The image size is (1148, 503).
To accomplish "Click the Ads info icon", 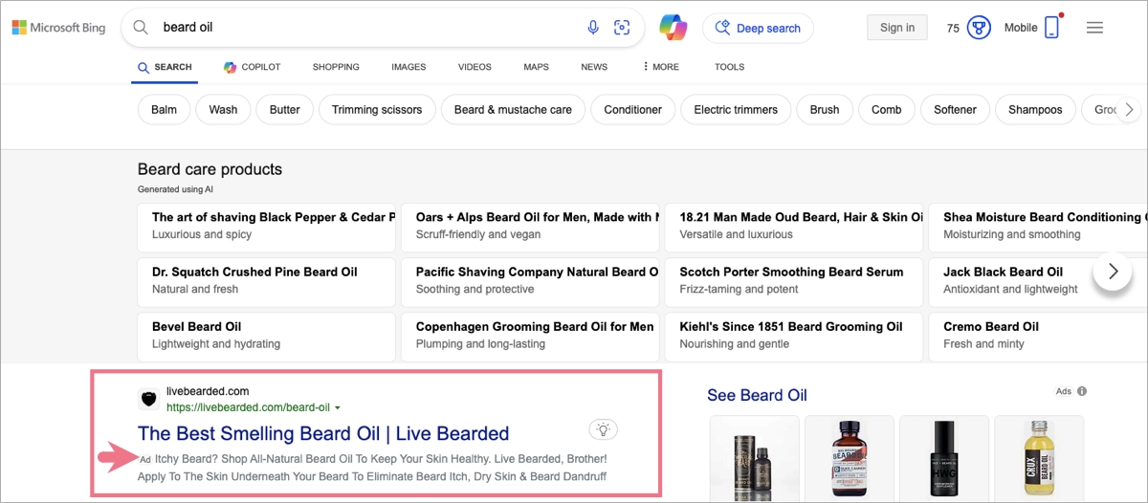I will (x=1082, y=391).
